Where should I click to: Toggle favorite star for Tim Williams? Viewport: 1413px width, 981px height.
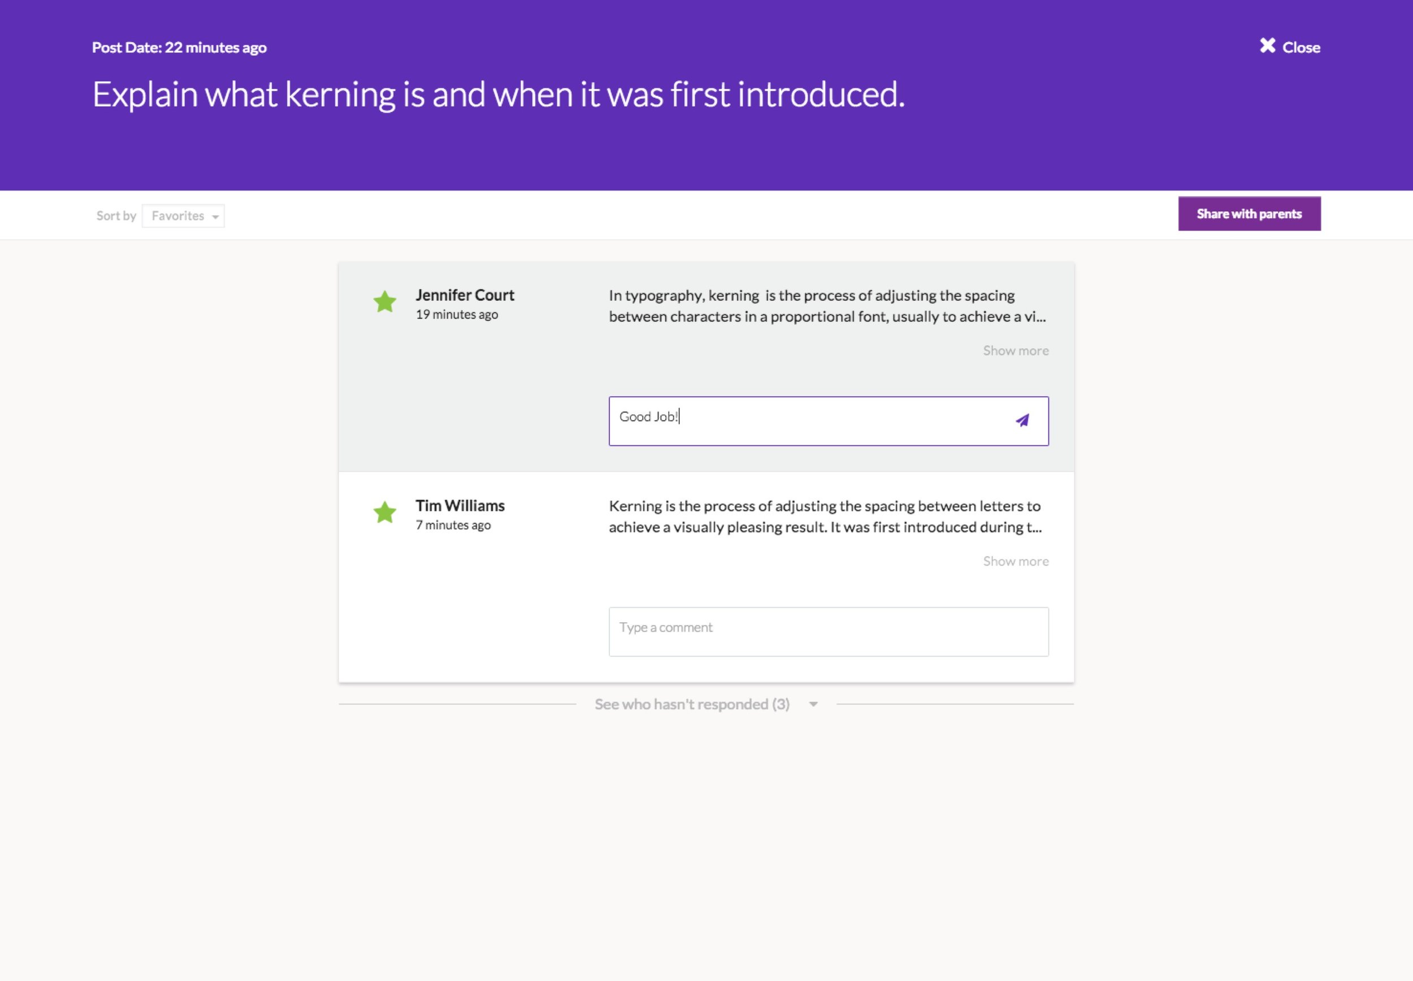(x=385, y=512)
